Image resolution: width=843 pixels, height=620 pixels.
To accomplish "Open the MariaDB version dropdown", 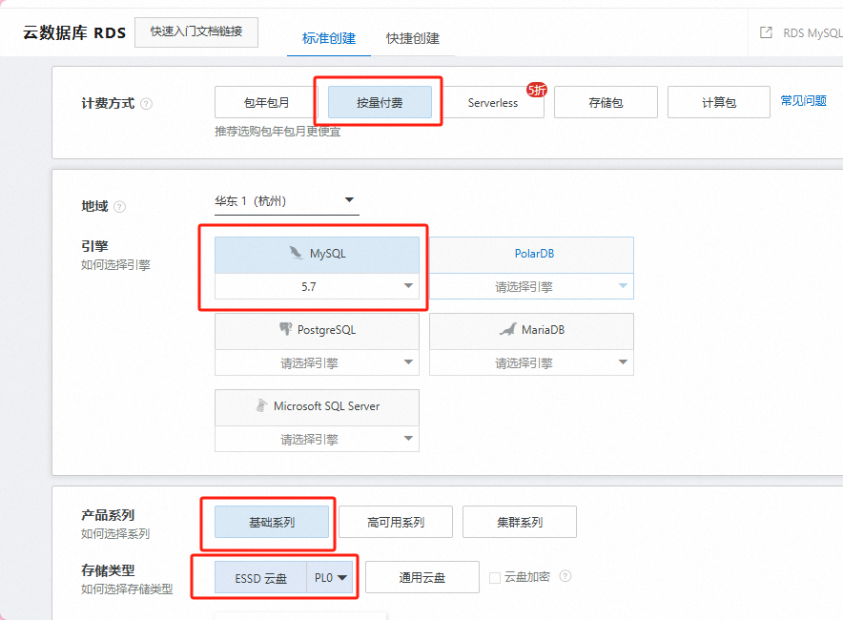I will [531, 363].
